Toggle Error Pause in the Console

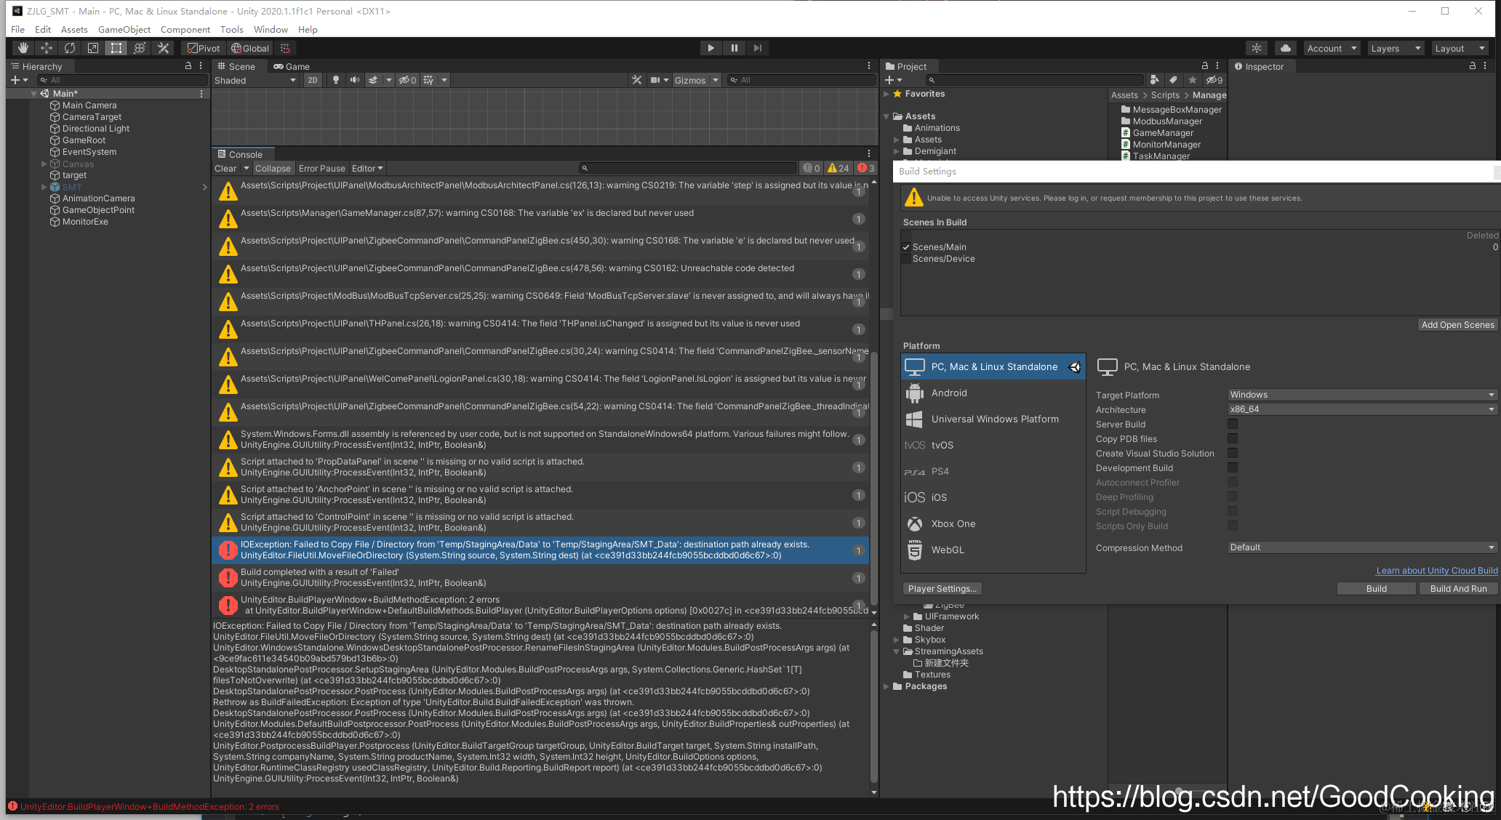321,168
